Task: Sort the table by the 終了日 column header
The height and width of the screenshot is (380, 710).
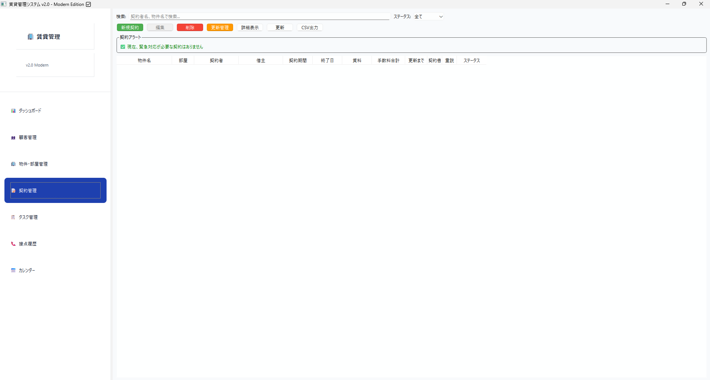Action: coord(327,61)
